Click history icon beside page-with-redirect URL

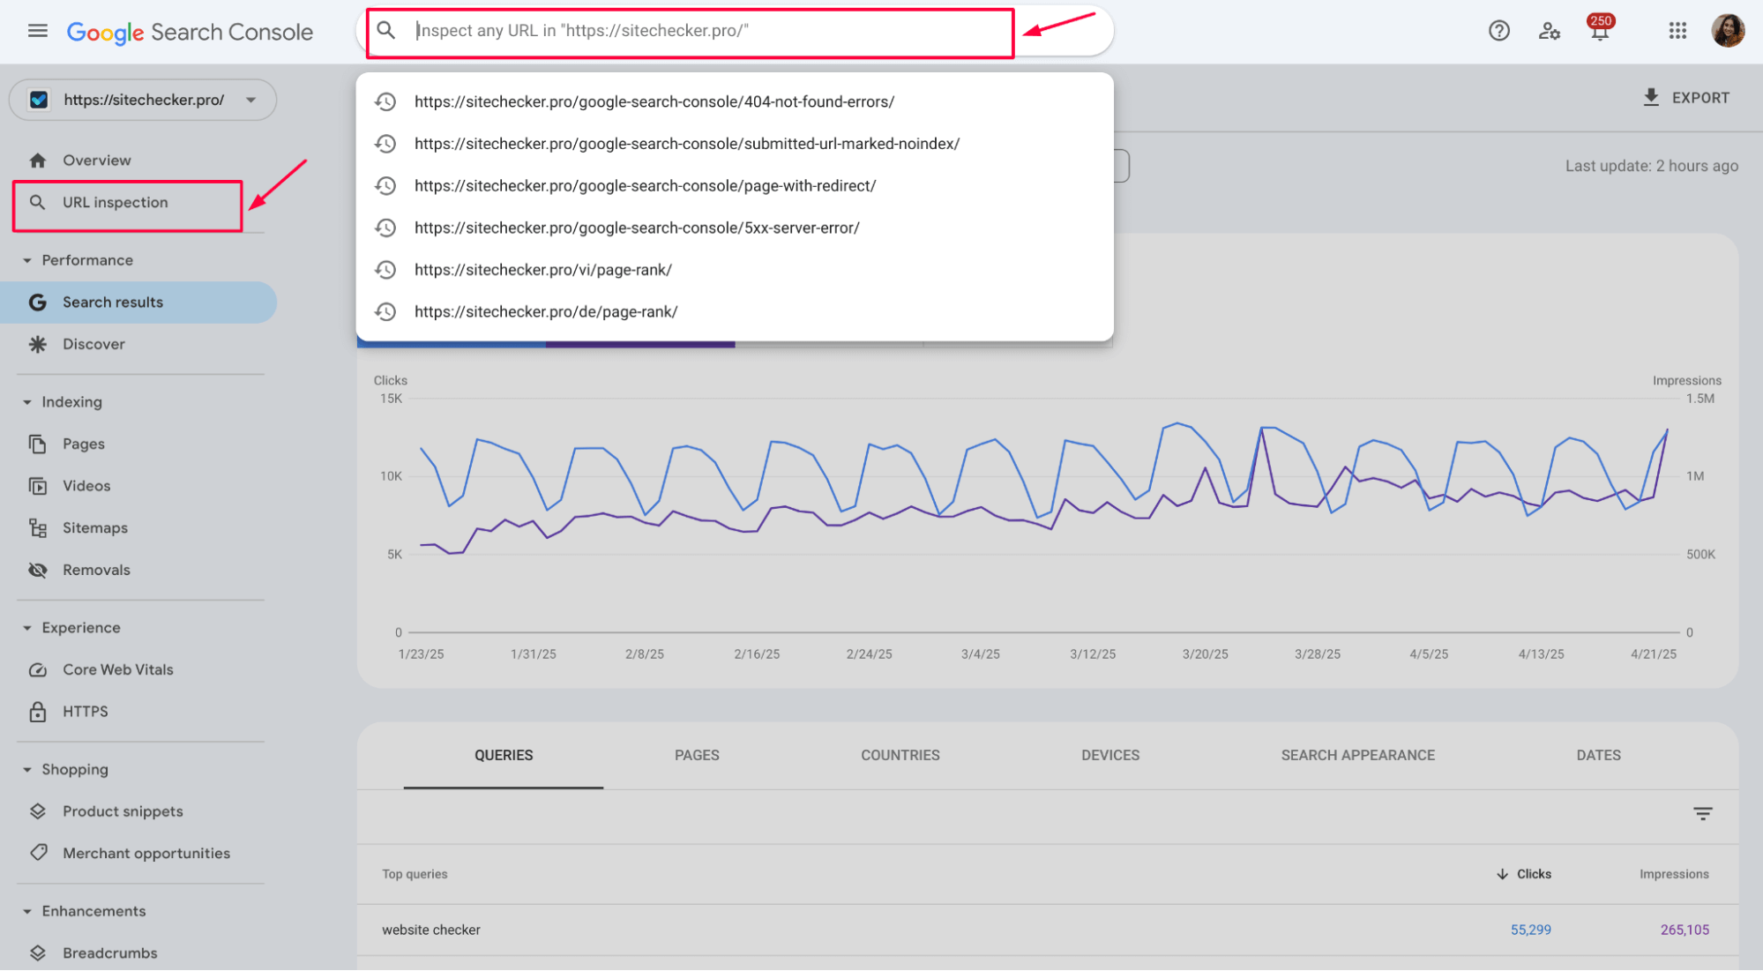(x=385, y=186)
